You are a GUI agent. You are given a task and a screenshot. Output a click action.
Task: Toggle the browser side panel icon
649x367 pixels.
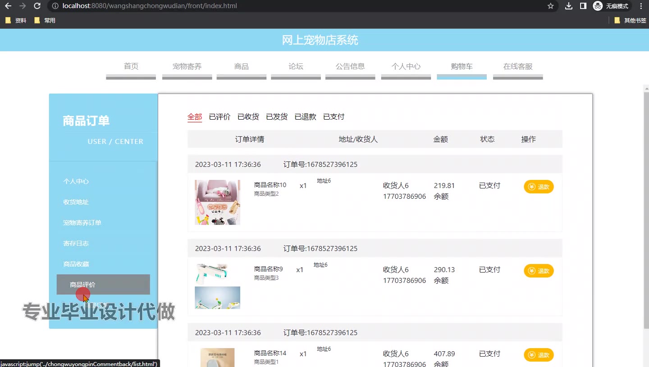point(583,6)
